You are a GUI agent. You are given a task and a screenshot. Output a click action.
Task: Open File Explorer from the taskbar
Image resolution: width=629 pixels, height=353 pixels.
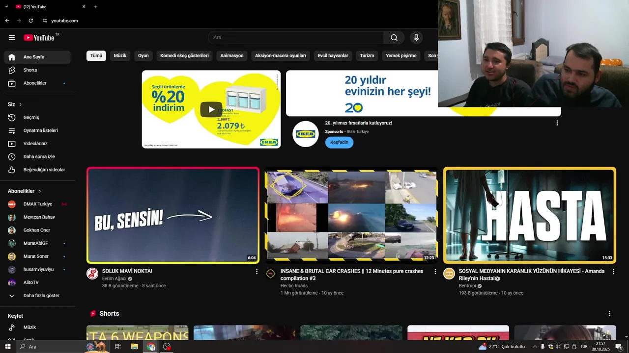point(134,347)
